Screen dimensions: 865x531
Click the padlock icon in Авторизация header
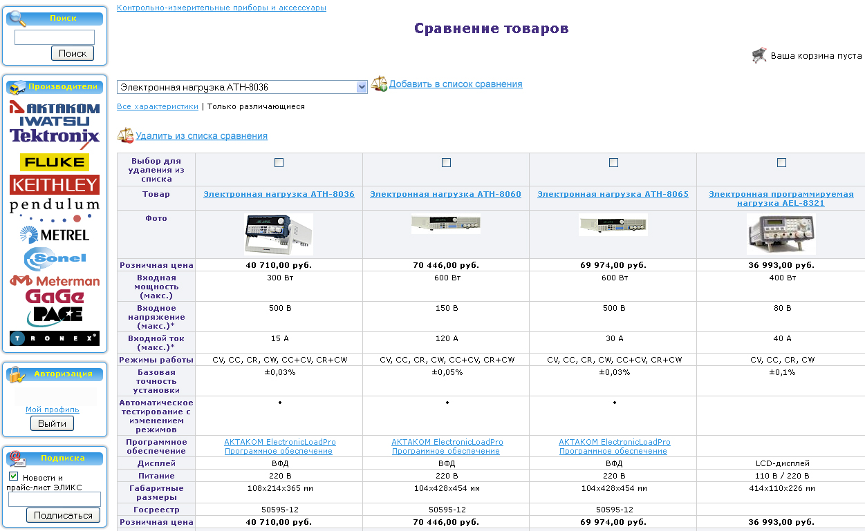click(x=17, y=374)
